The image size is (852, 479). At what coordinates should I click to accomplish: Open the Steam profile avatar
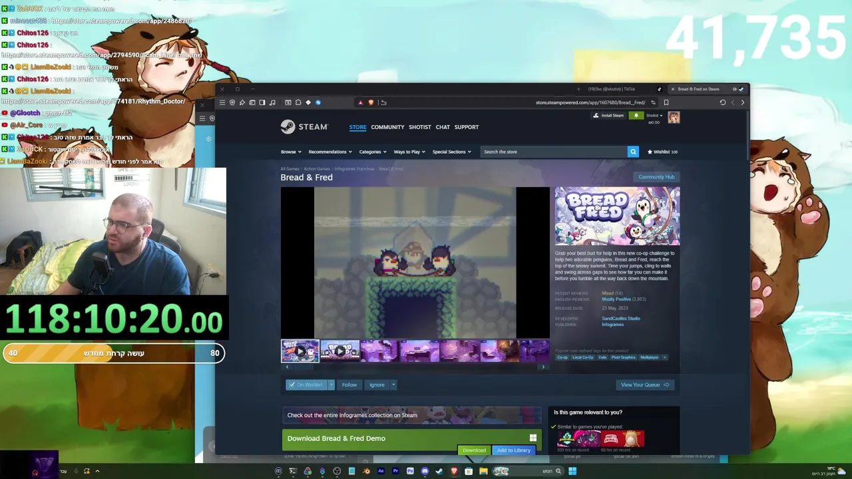pos(674,118)
